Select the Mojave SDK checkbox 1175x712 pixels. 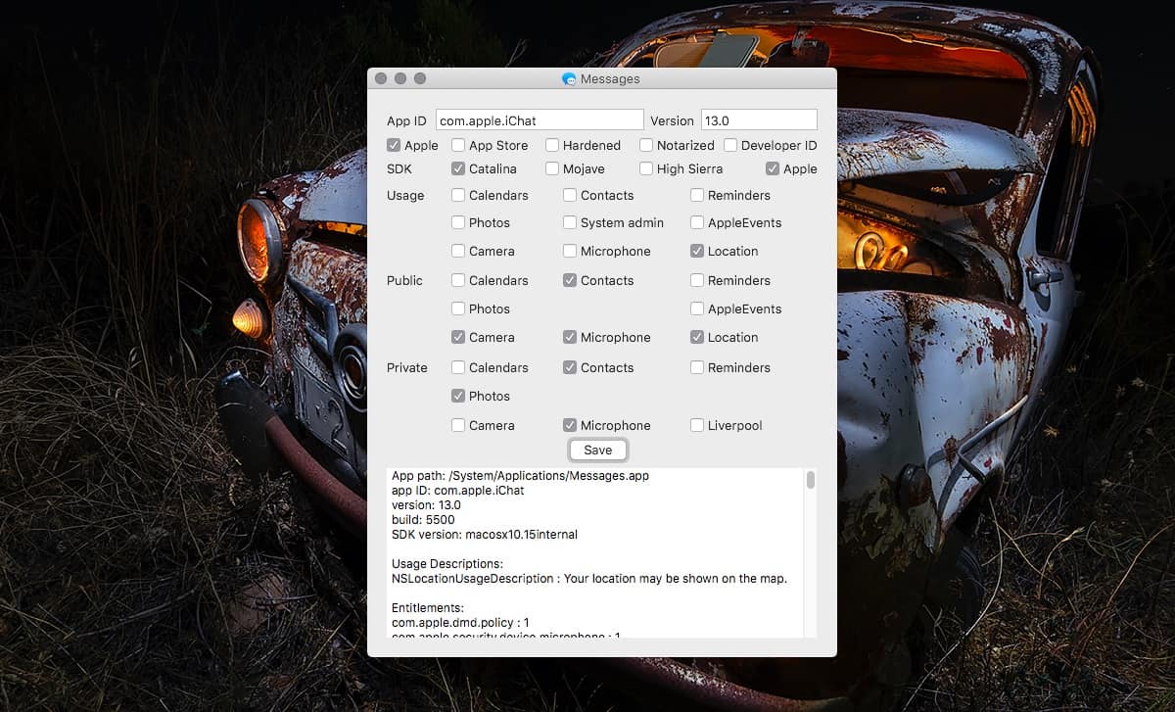click(551, 168)
